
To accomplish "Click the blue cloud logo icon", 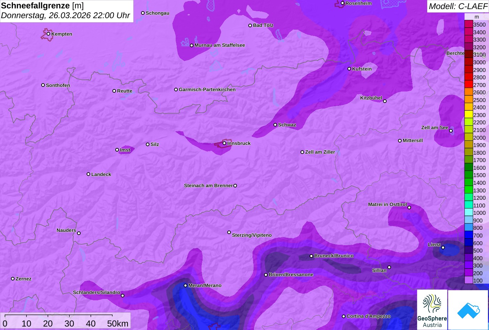I will (x=468, y=310).
